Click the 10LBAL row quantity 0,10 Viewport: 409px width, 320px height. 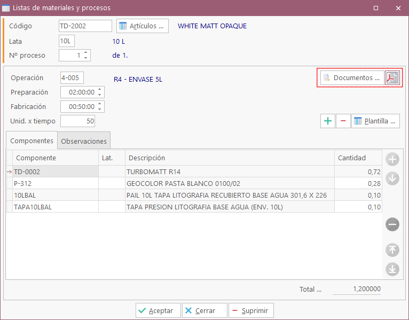358,195
